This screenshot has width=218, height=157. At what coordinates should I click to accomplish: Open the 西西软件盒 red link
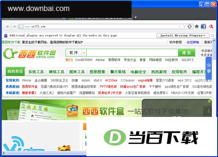click(x=30, y=87)
